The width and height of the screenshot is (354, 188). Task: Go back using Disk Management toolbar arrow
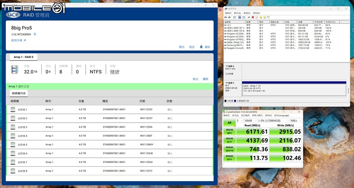[226, 17]
